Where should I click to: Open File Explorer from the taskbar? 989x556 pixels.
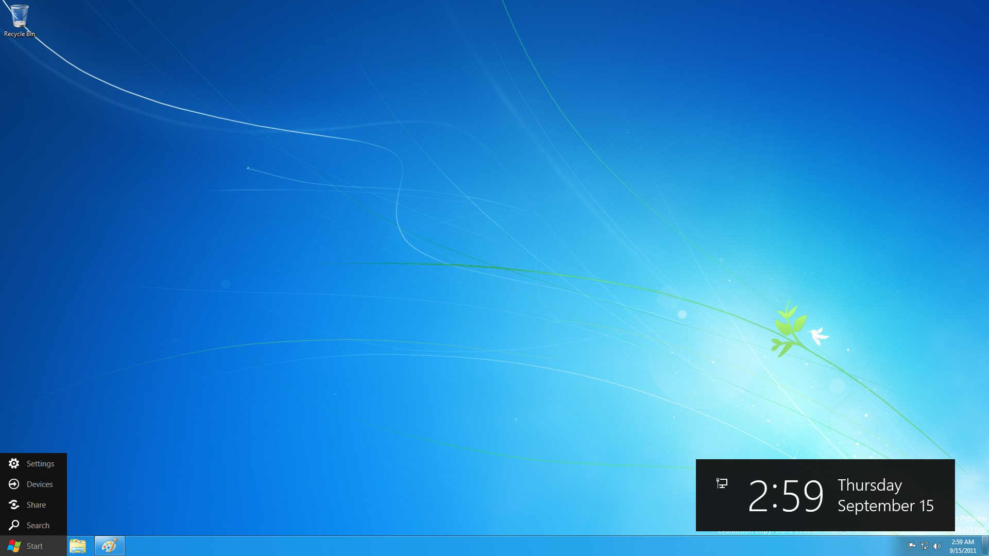coord(78,546)
